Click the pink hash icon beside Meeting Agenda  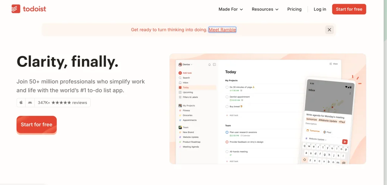180,147
